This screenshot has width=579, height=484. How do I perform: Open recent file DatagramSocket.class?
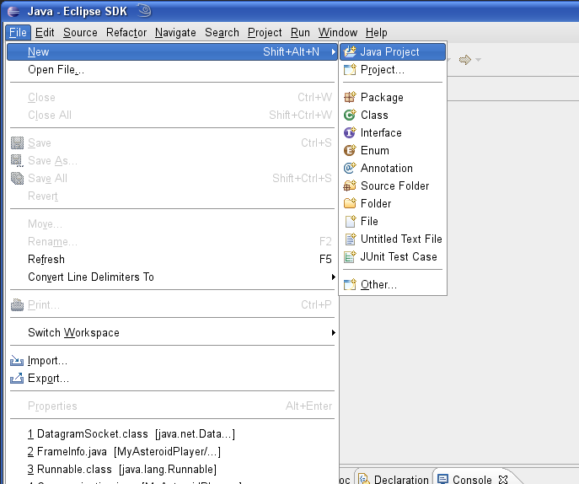(172, 433)
